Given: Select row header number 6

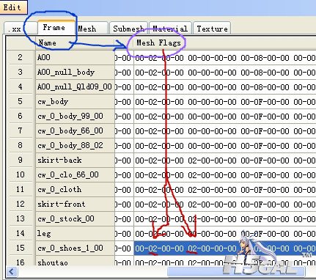Looking at the screenshot, I should (21, 116).
